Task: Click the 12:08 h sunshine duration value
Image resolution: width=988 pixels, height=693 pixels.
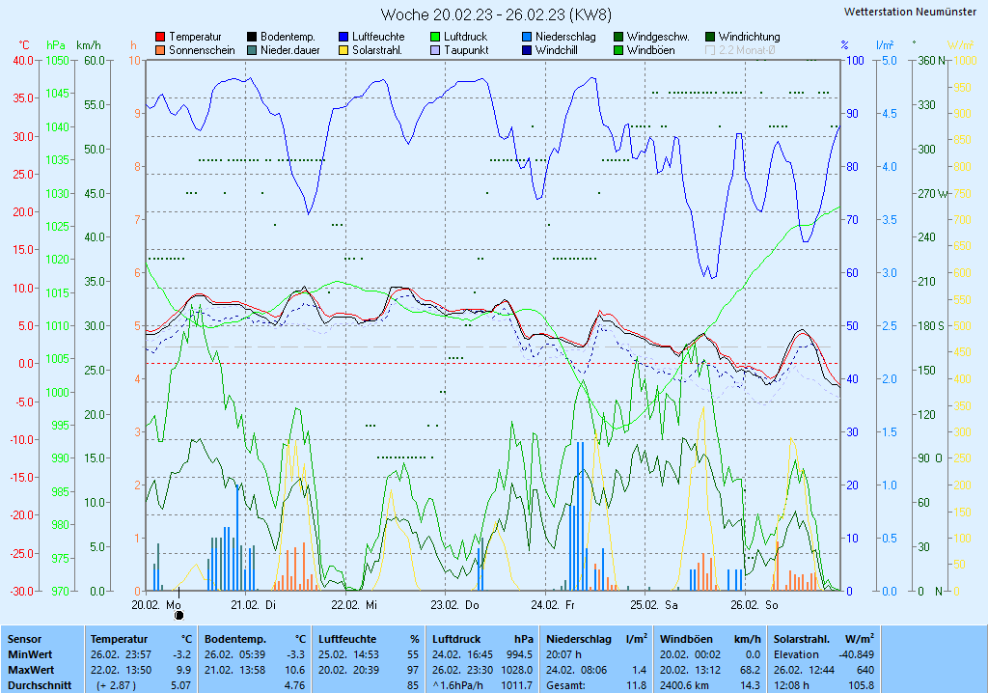Action: pos(791,685)
